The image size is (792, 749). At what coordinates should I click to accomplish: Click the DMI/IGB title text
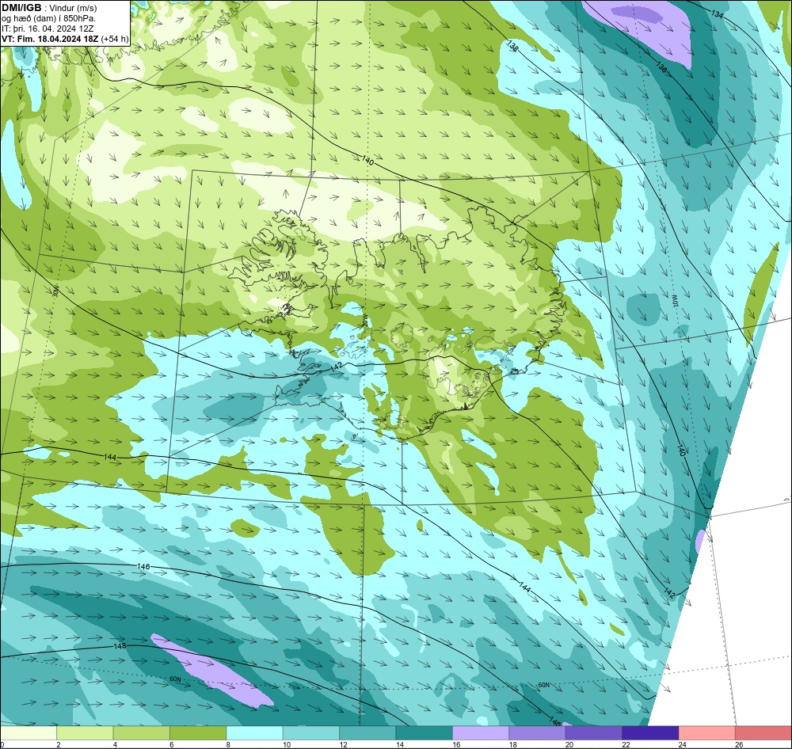pyautogui.click(x=21, y=8)
